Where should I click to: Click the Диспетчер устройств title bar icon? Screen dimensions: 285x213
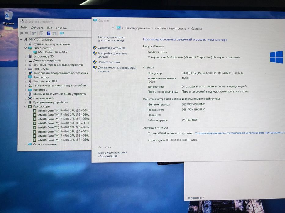(22, 21)
